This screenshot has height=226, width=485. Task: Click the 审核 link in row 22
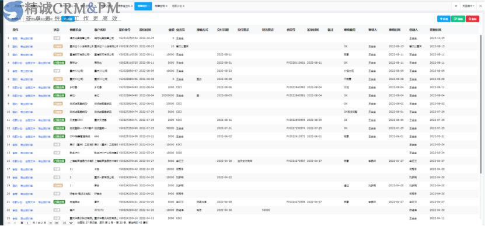tap(15, 210)
